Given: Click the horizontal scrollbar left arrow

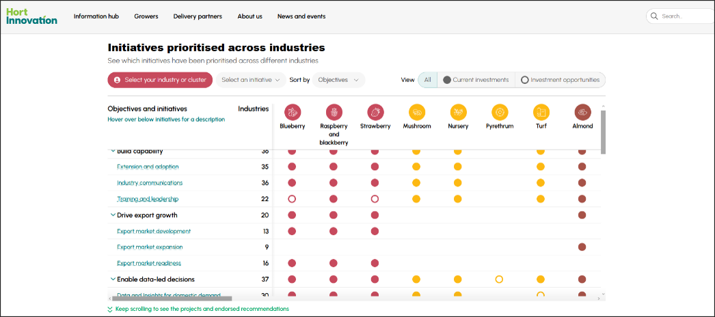Looking at the screenshot, I should tap(109, 299).
